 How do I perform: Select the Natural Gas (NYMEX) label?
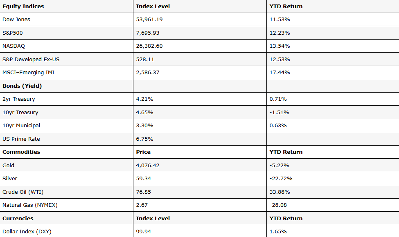tap(30, 205)
